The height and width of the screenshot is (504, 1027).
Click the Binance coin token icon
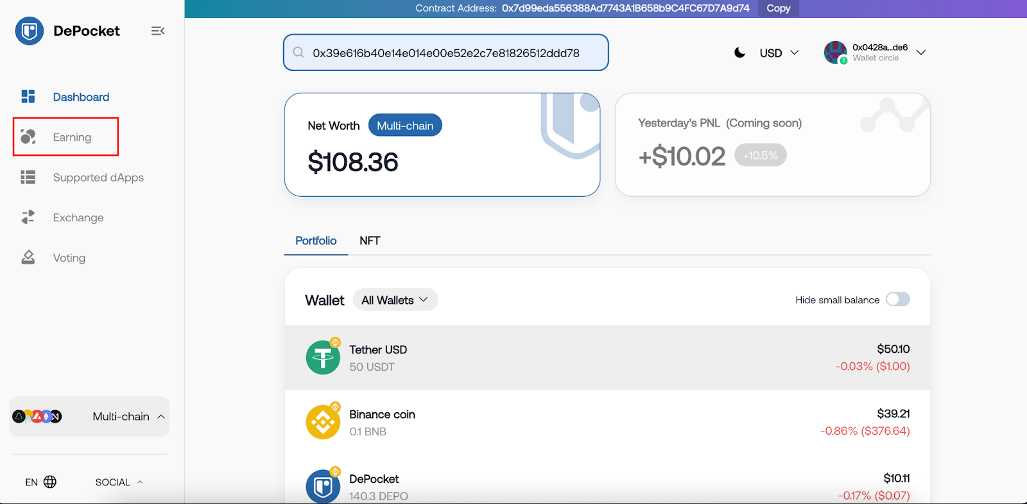click(323, 421)
